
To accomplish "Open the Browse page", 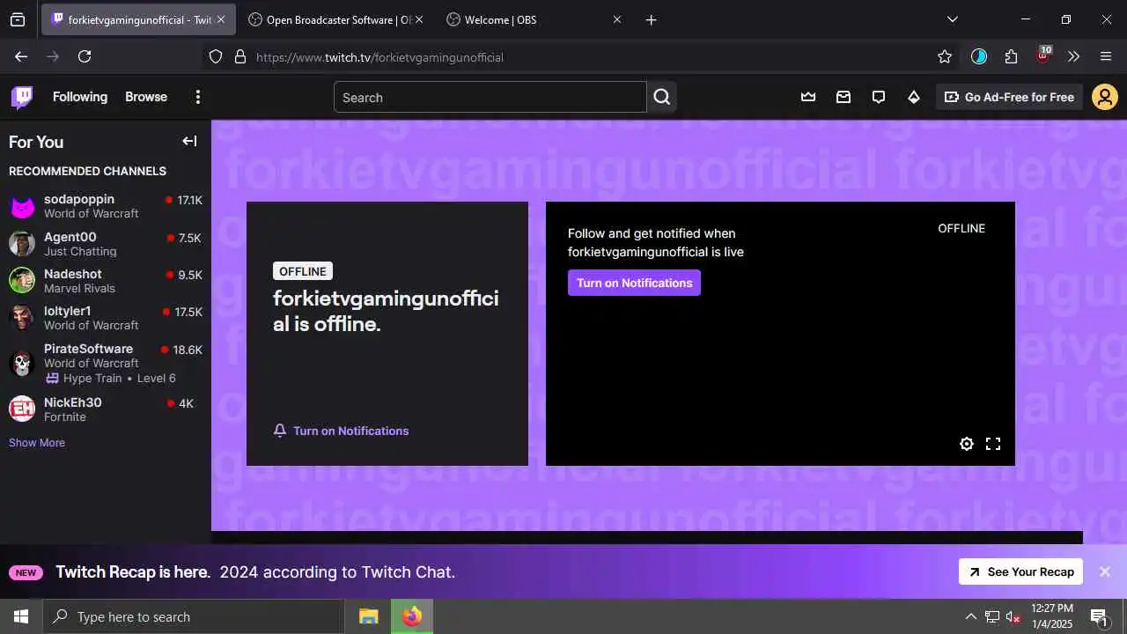I will coord(146,97).
